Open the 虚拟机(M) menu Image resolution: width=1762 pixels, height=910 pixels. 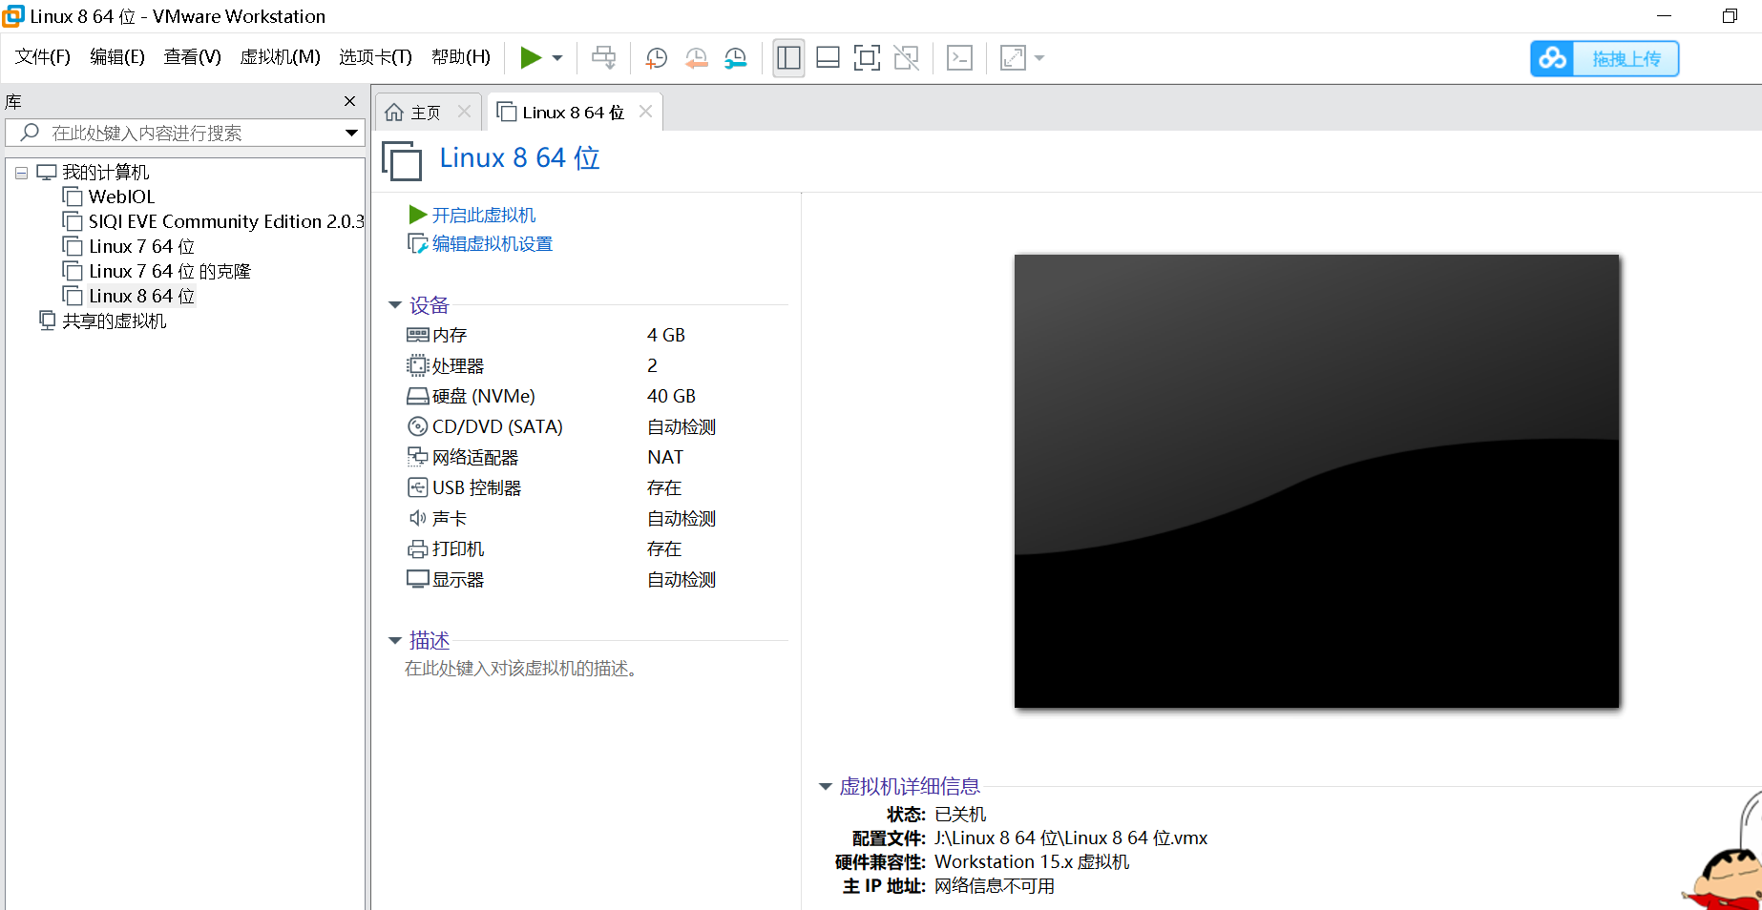tap(280, 56)
